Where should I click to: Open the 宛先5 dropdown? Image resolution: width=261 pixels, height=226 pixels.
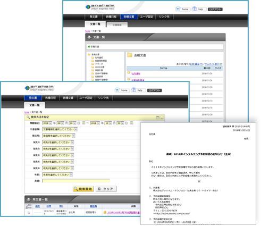[x=58, y=168]
